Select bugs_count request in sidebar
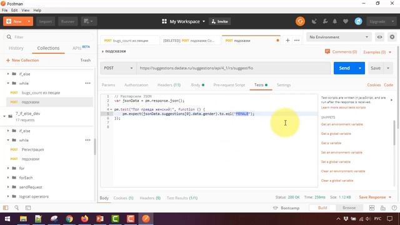The image size is (400, 225). click(41, 92)
